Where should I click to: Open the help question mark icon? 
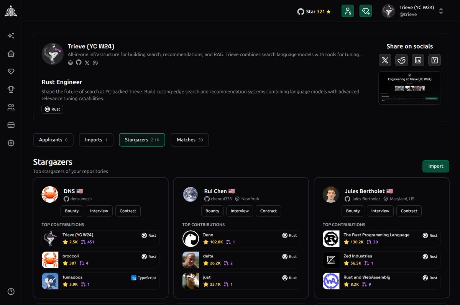[11, 292]
